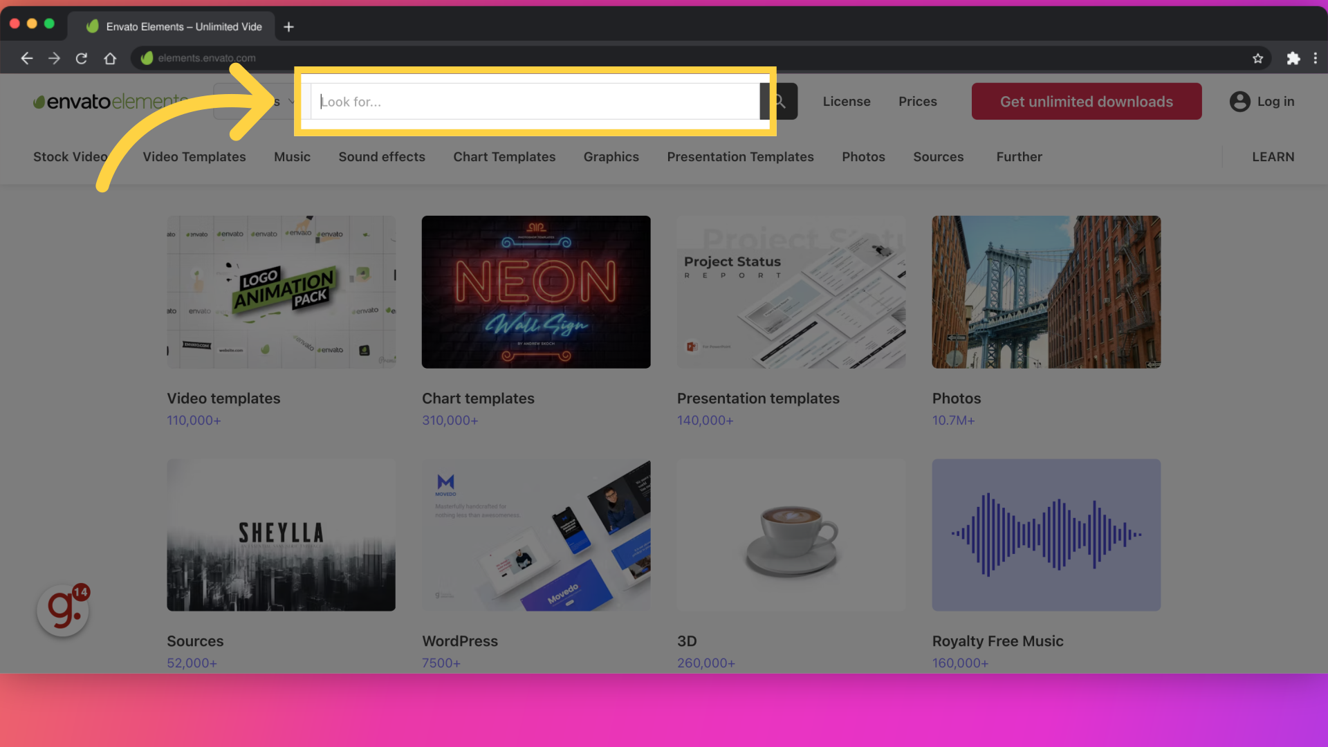The height and width of the screenshot is (747, 1328).
Task: Click the search magnifier button
Action: pos(780,101)
